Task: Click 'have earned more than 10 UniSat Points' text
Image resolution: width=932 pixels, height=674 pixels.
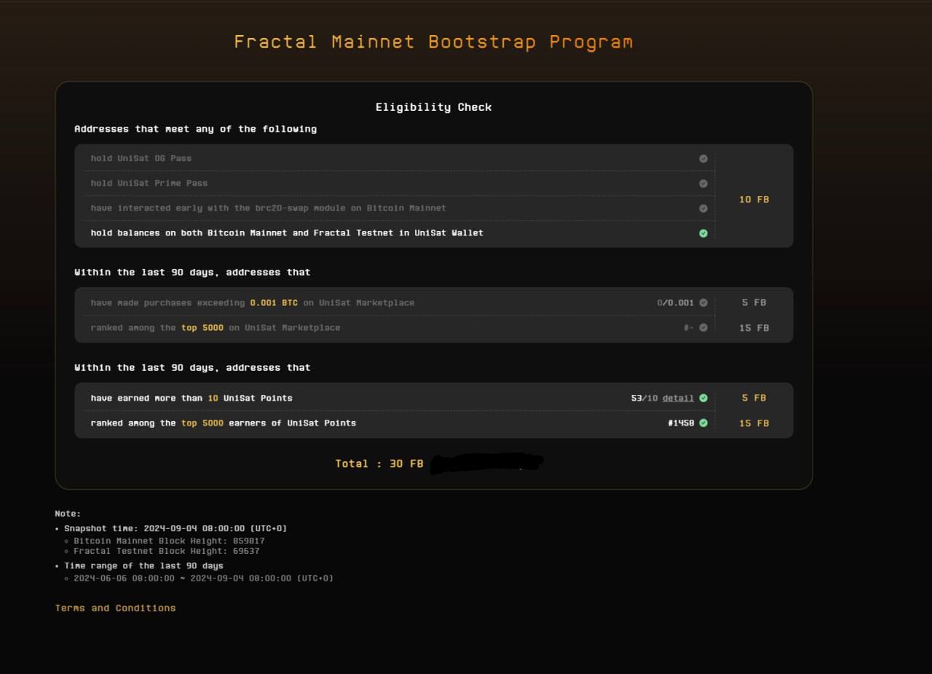Action: (191, 399)
